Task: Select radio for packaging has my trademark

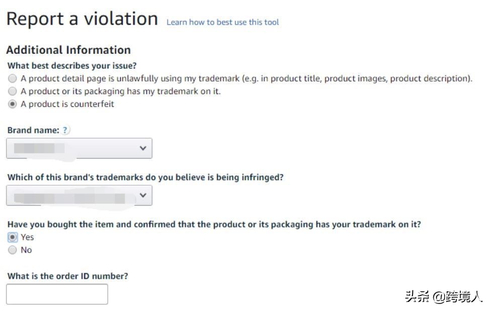Action: point(13,92)
